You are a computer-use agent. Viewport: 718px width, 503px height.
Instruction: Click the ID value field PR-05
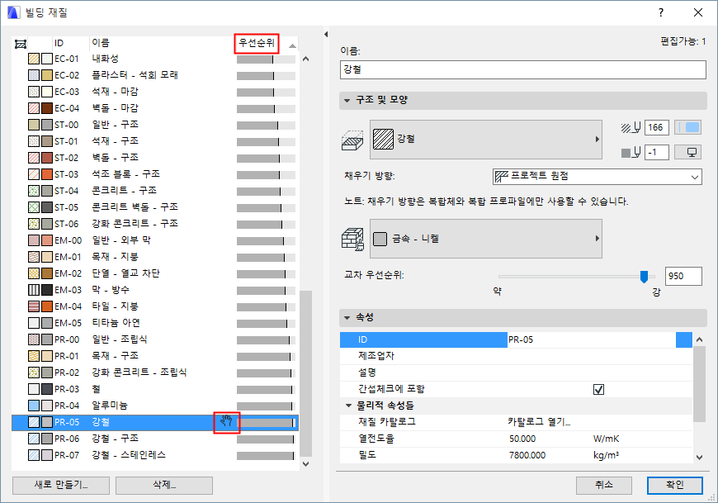click(591, 340)
